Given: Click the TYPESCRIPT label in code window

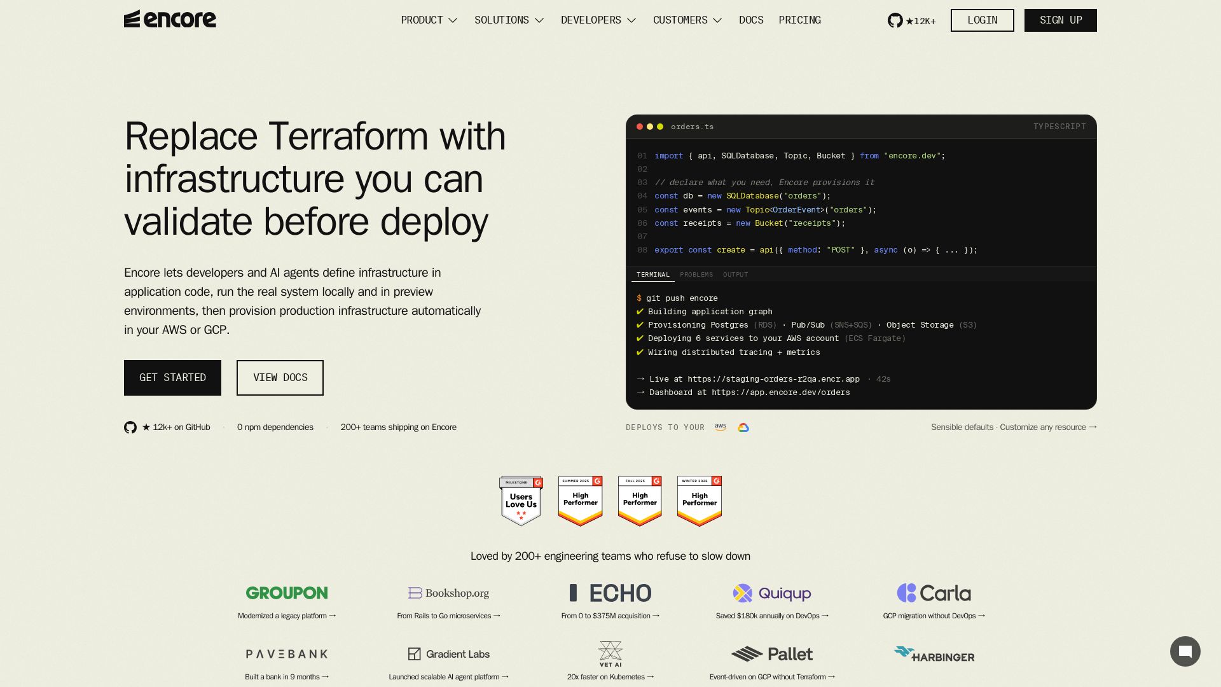Looking at the screenshot, I should click(1059, 127).
